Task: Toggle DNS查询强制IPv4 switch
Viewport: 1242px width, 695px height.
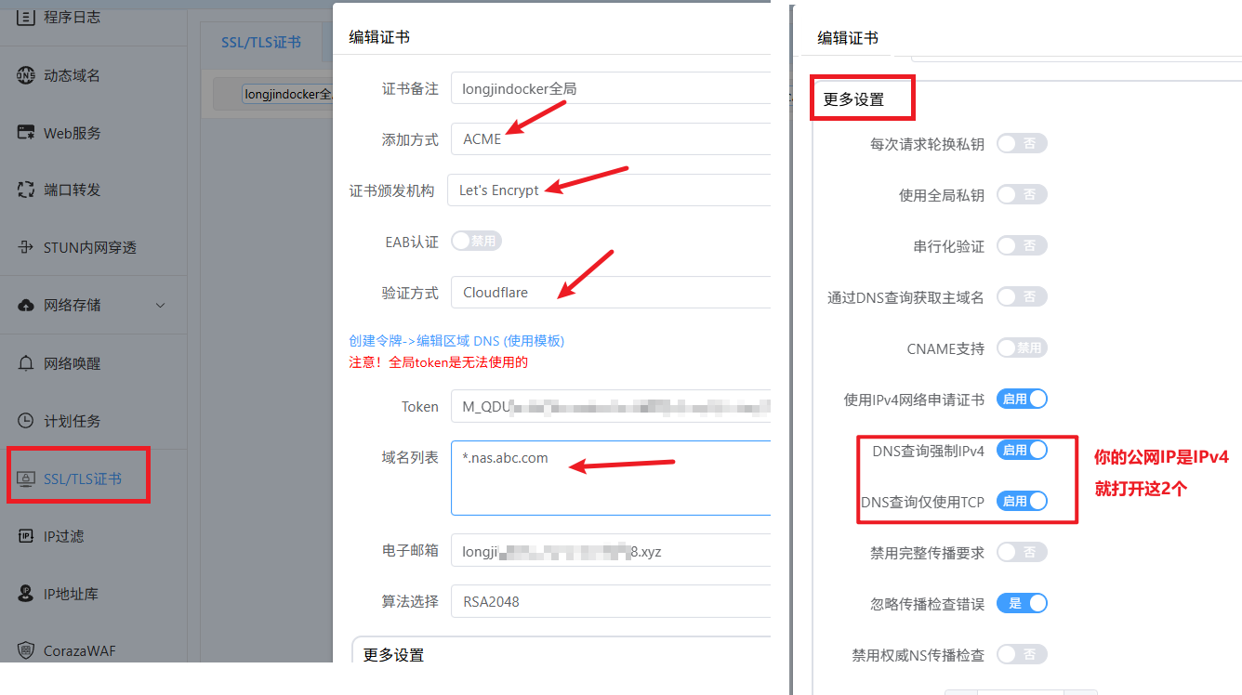Action: click(x=1022, y=450)
